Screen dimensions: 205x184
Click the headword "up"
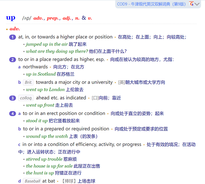(11, 18)
